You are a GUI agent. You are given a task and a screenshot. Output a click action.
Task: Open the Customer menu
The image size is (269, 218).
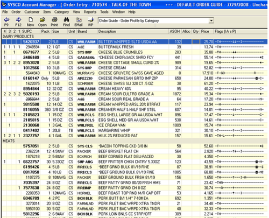tap(32, 12)
